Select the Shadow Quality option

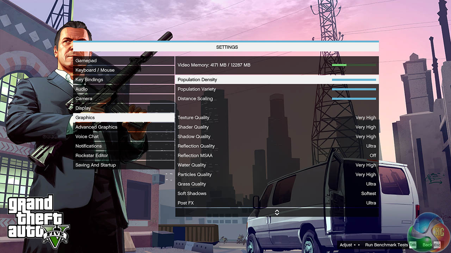click(277, 137)
